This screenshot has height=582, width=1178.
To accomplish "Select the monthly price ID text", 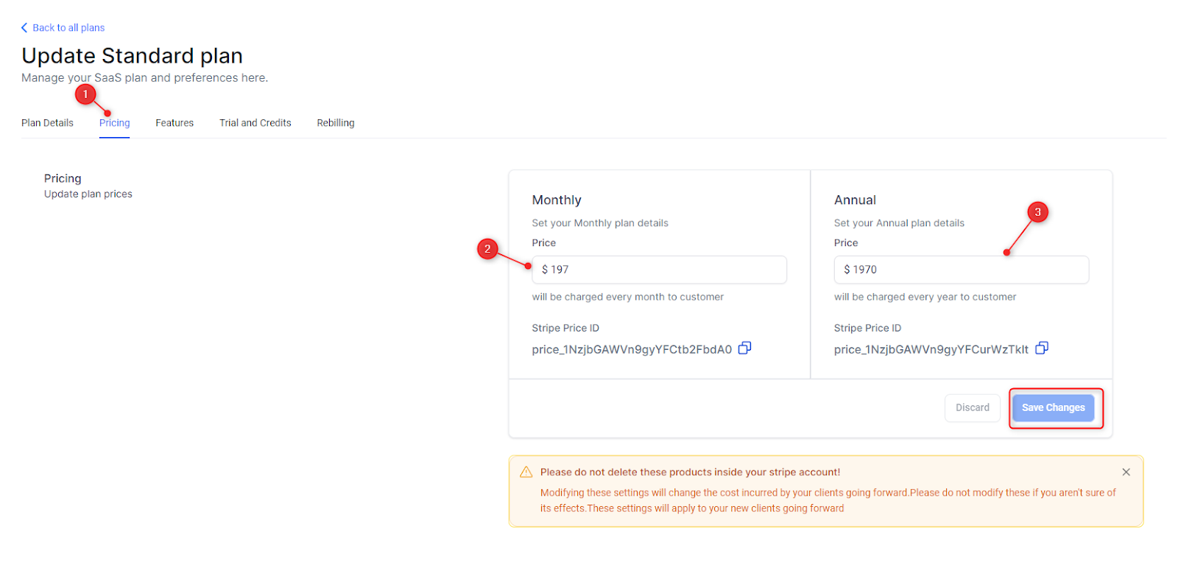I will tap(632, 349).
